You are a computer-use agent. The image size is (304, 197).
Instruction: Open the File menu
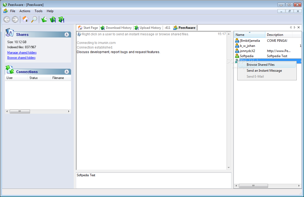[x=13, y=11]
